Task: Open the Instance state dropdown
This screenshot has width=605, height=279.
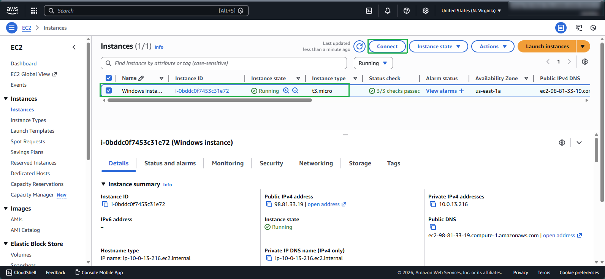Action: coord(439,46)
